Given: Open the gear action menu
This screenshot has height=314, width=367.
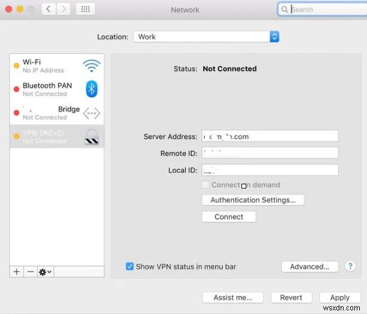Looking at the screenshot, I should point(46,272).
